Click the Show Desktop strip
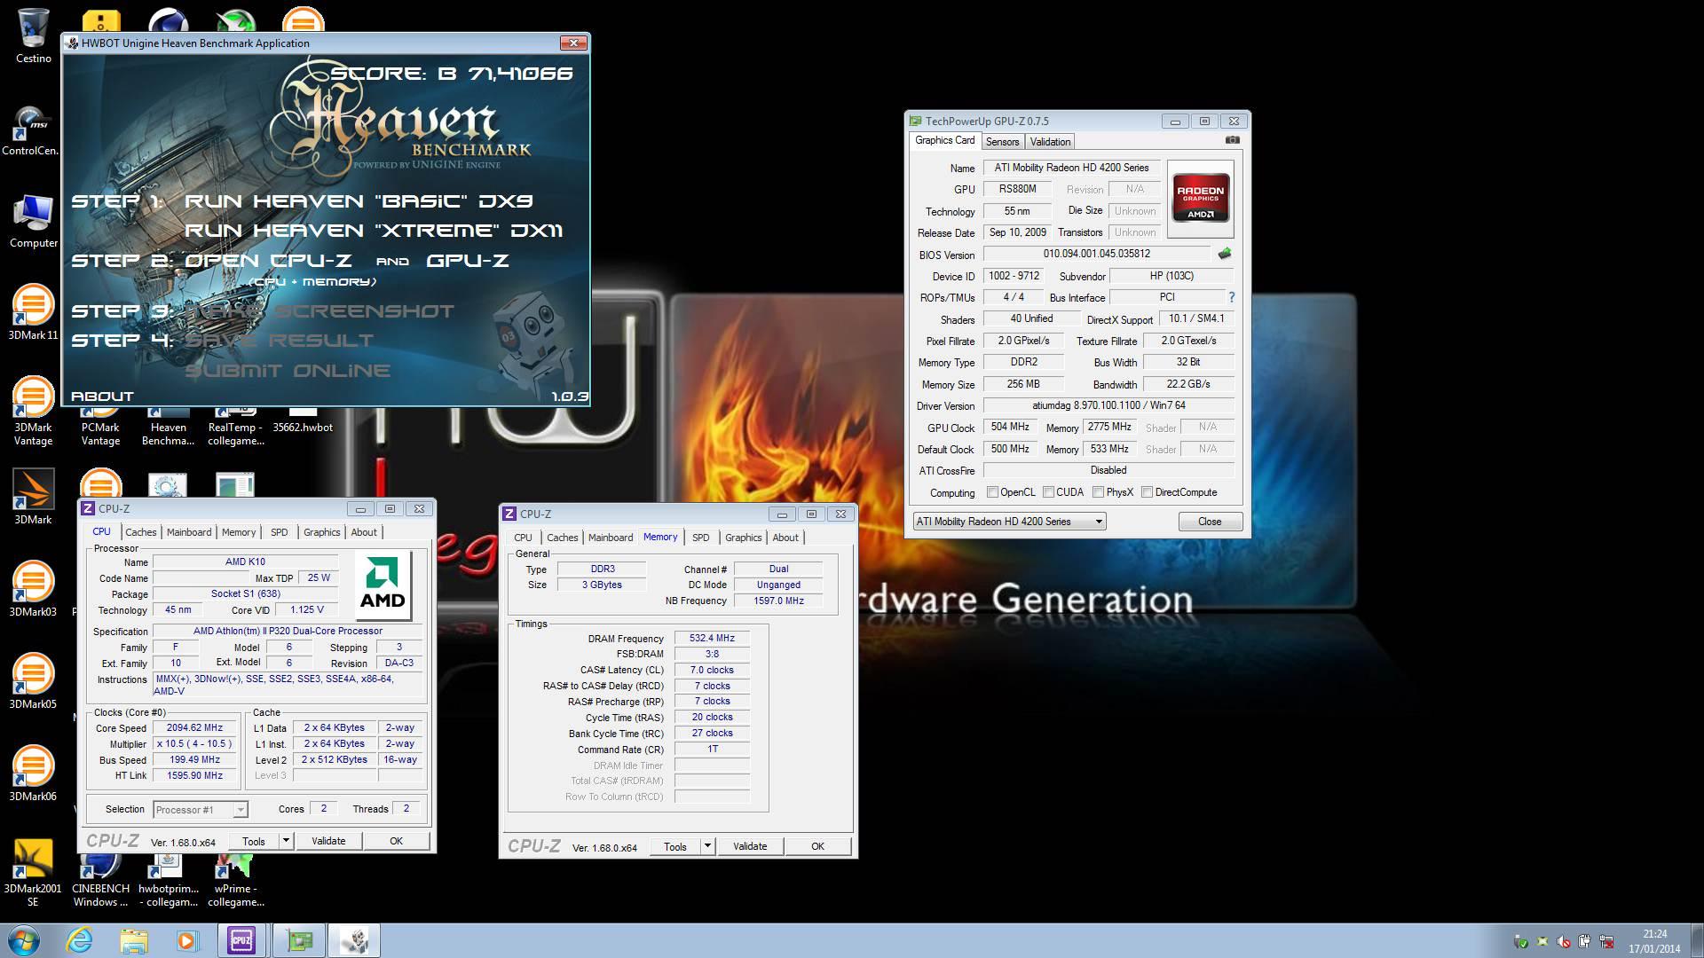Image resolution: width=1704 pixels, height=958 pixels. 1697,940
